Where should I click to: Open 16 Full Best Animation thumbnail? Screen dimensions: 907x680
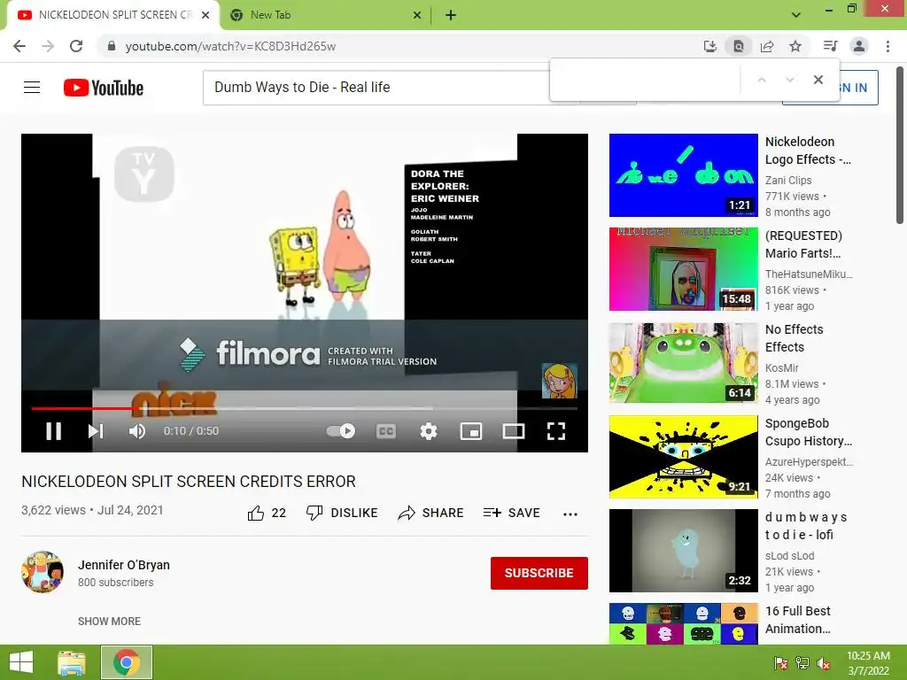(x=683, y=623)
